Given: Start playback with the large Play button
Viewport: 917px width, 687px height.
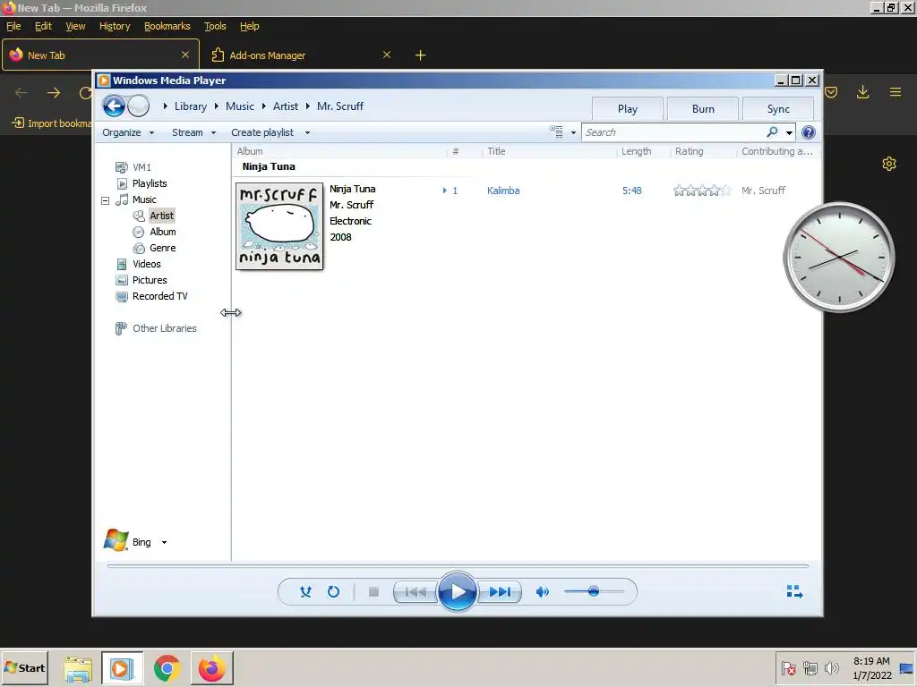Looking at the screenshot, I should 457,592.
